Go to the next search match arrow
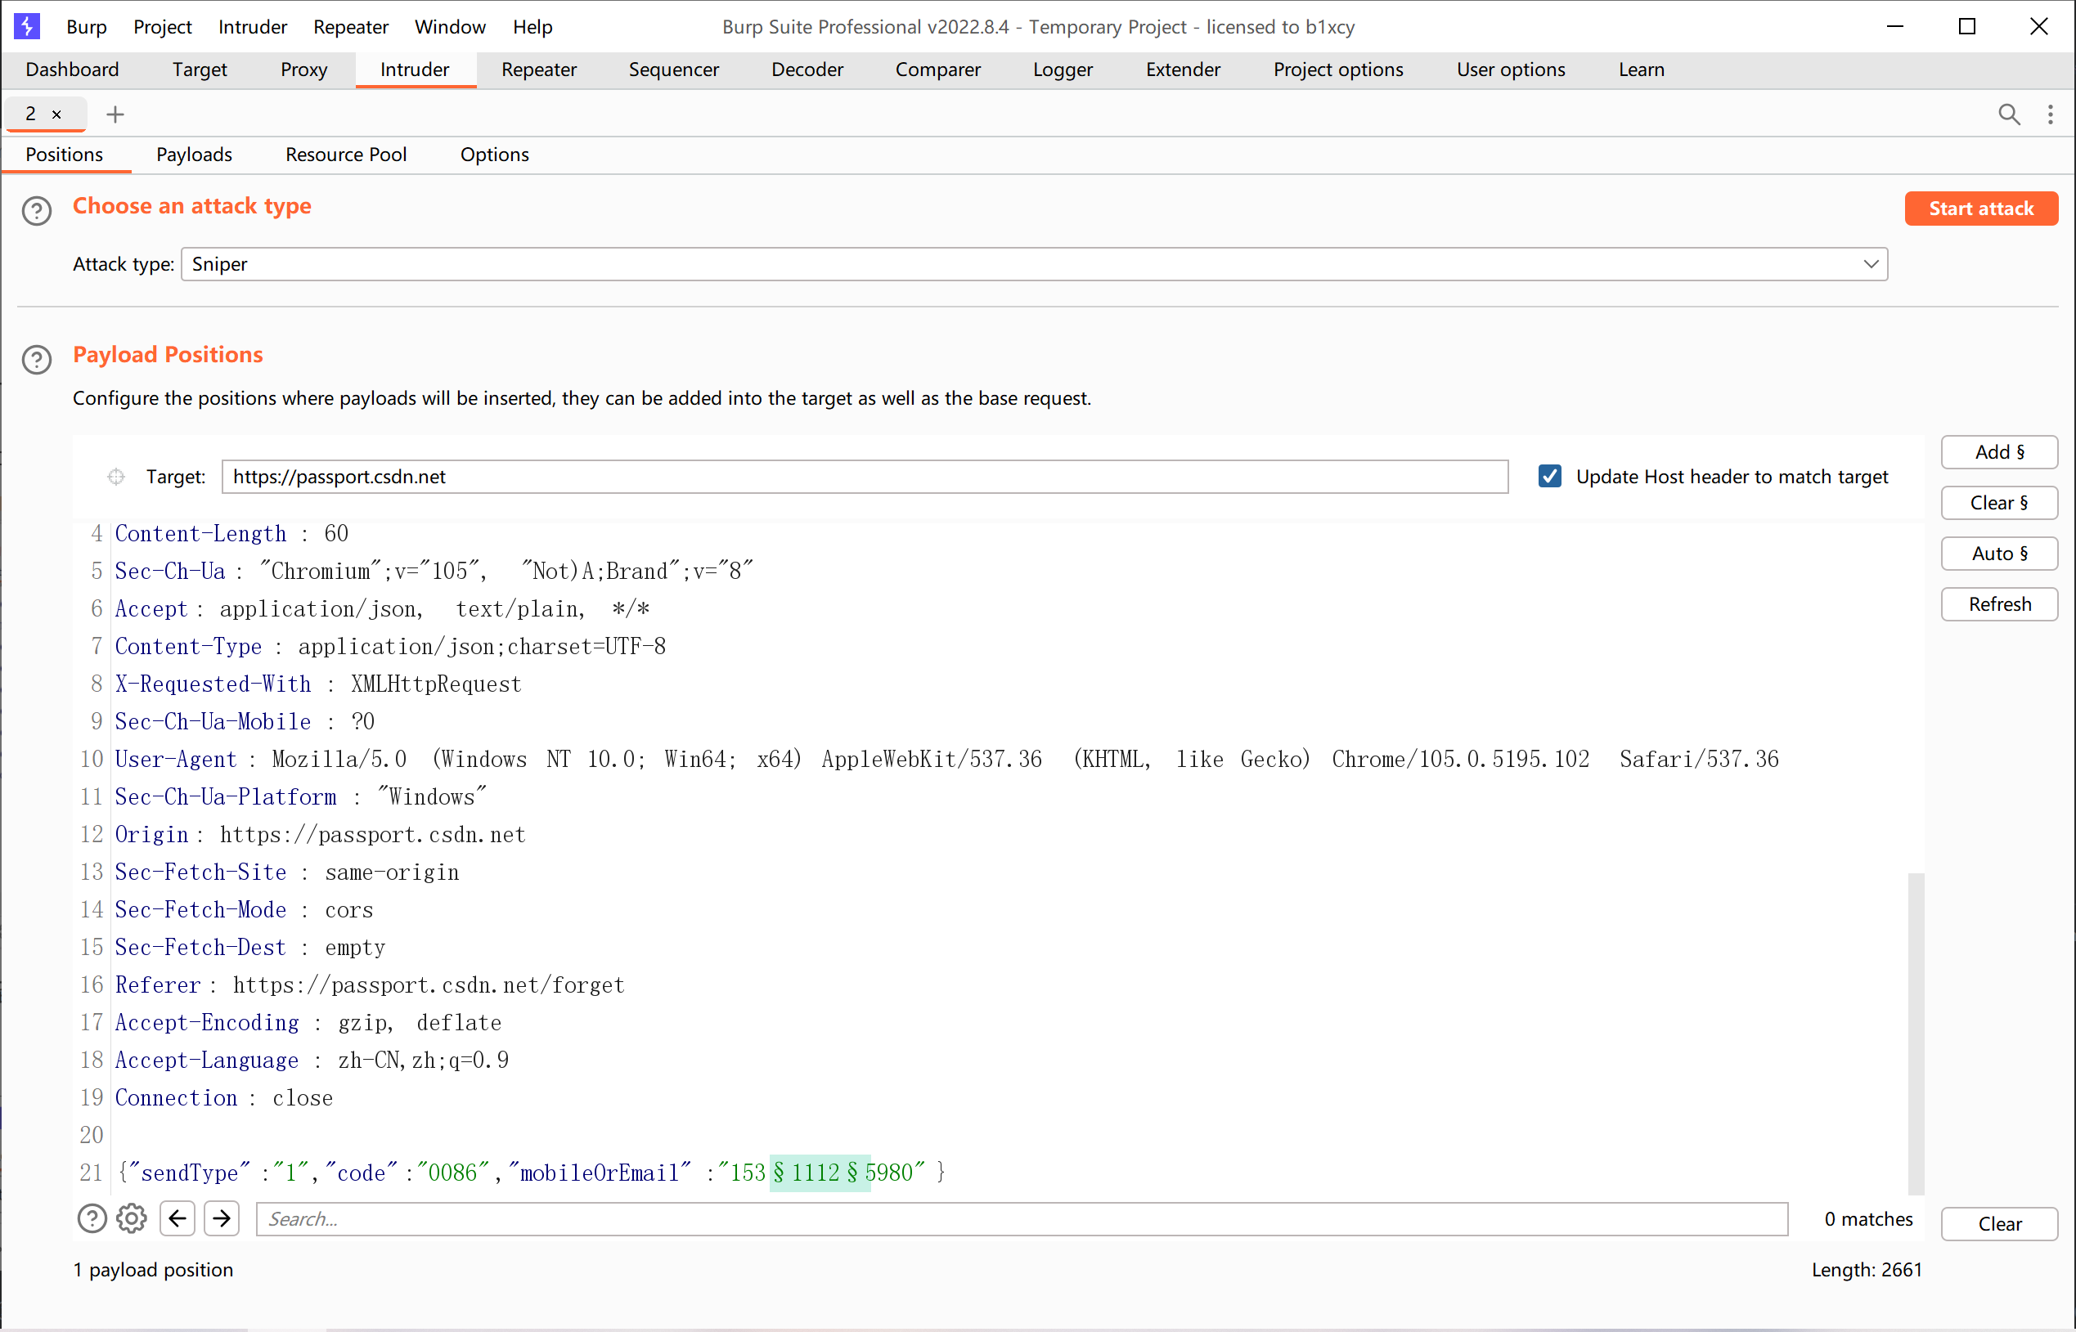 (x=222, y=1218)
